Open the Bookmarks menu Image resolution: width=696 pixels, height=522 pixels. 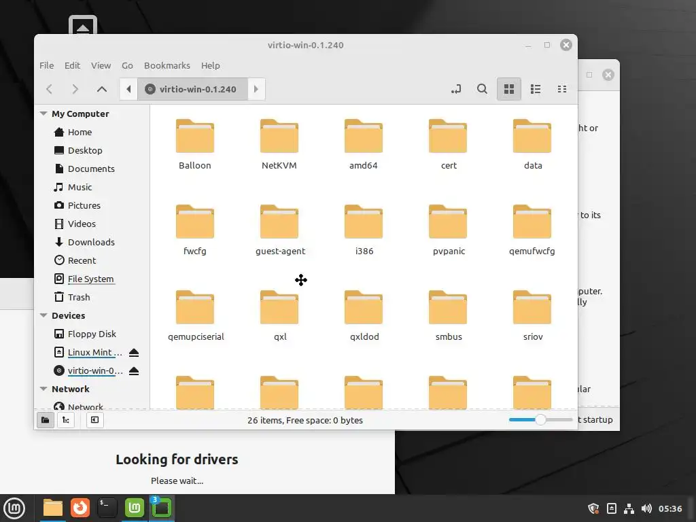167,66
